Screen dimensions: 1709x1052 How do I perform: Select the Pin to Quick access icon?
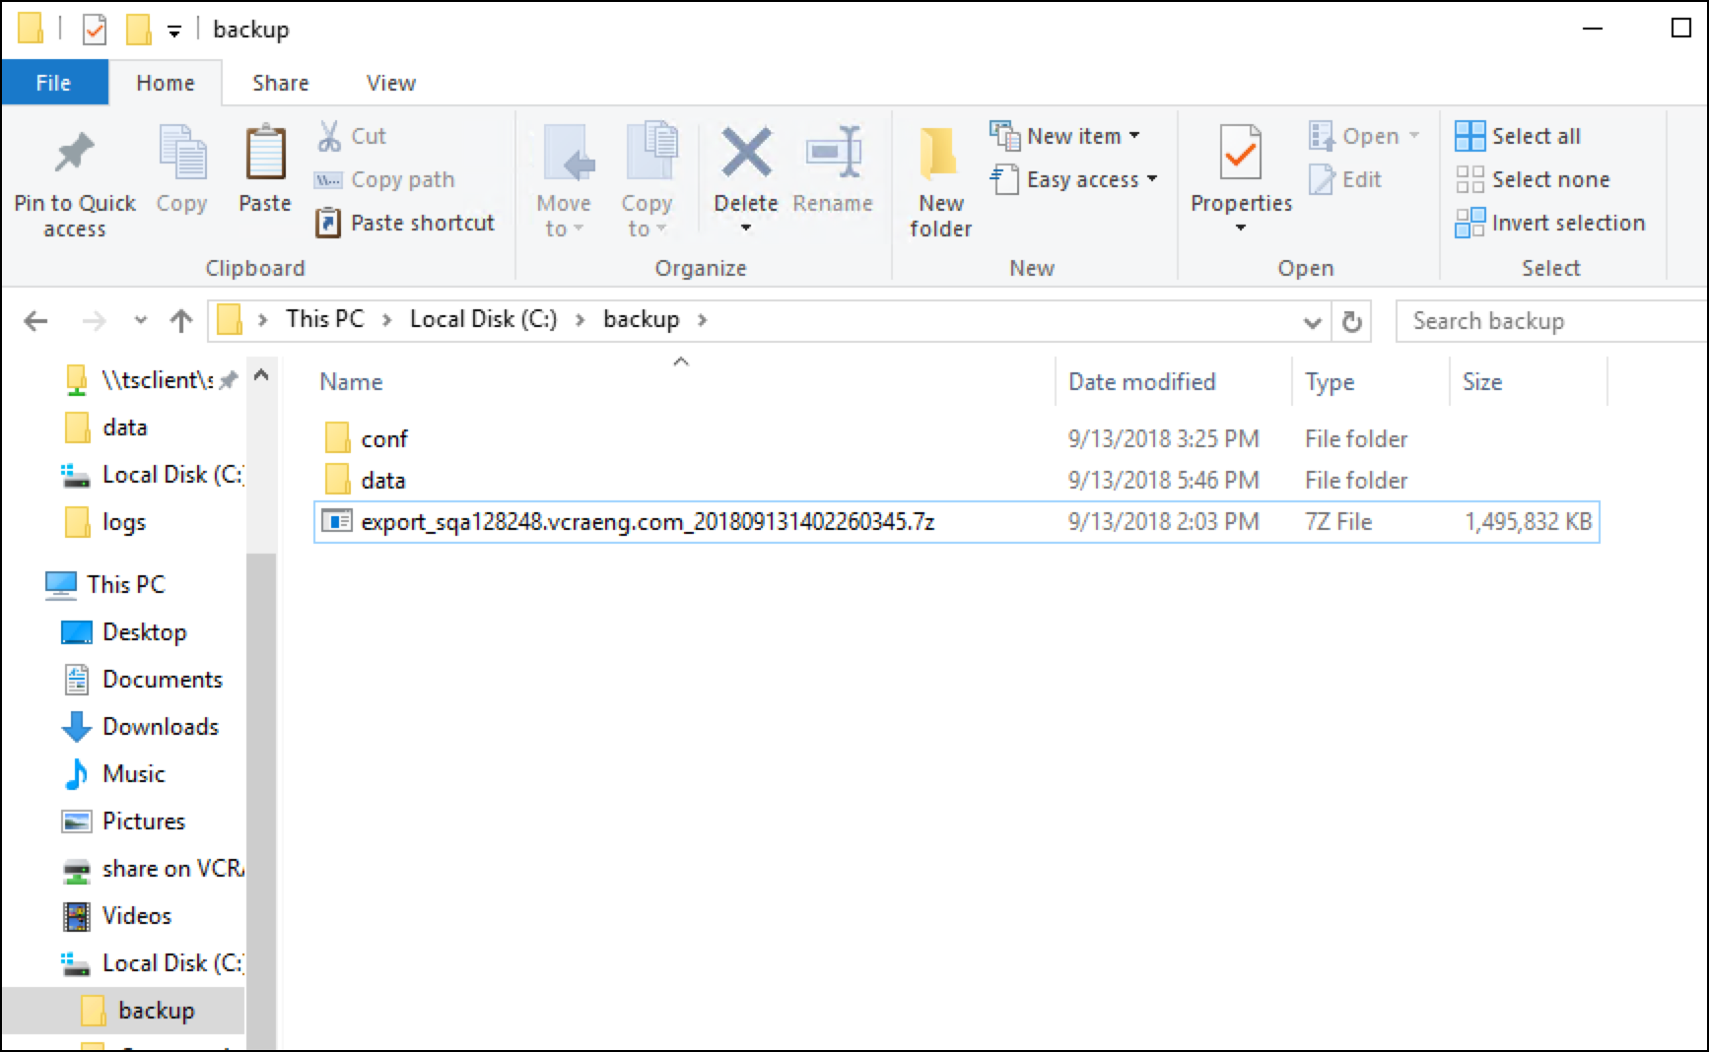click(x=73, y=179)
